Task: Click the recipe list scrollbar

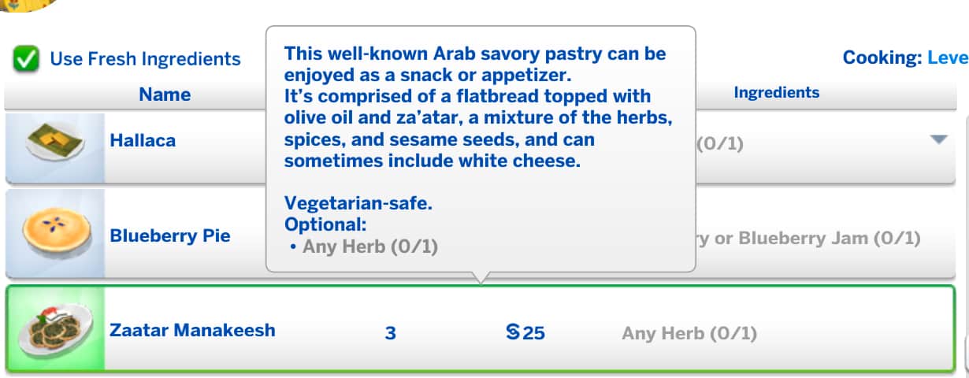Action: pyautogui.click(x=966, y=236)
